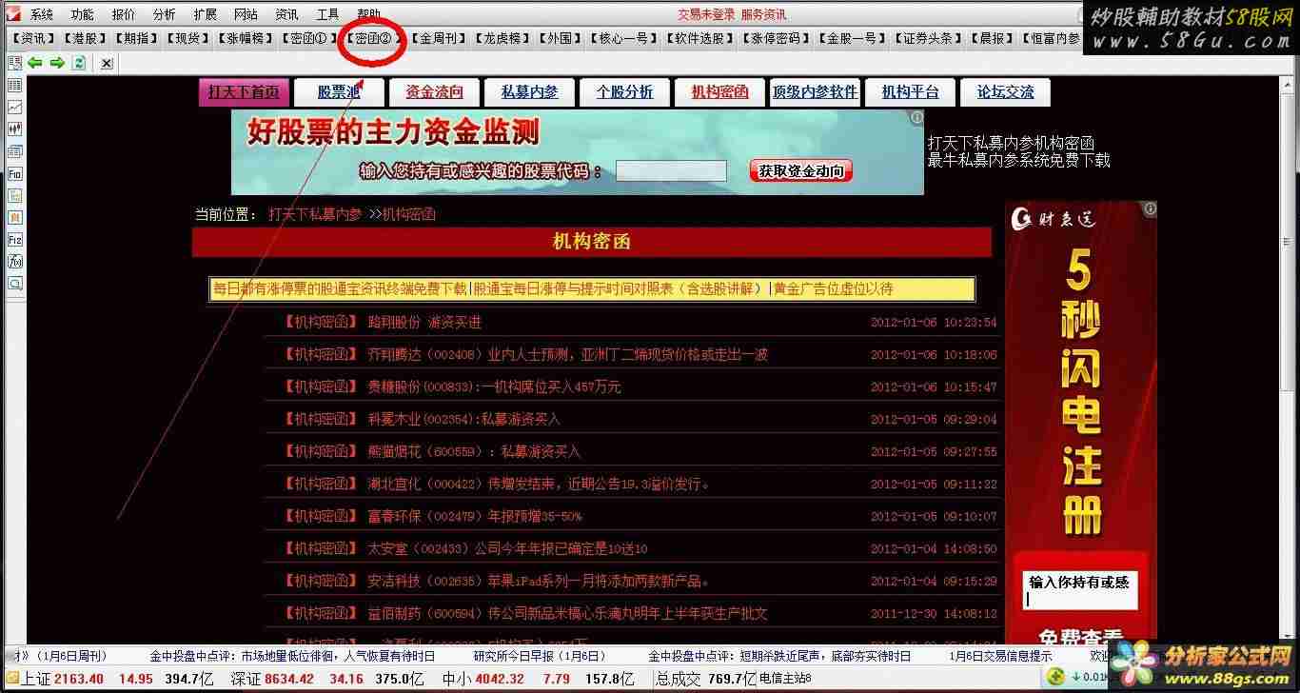This screenshot has height=693, width=1300.
Task: Click the 获取资金动向 button
Action: coord(801,170)
